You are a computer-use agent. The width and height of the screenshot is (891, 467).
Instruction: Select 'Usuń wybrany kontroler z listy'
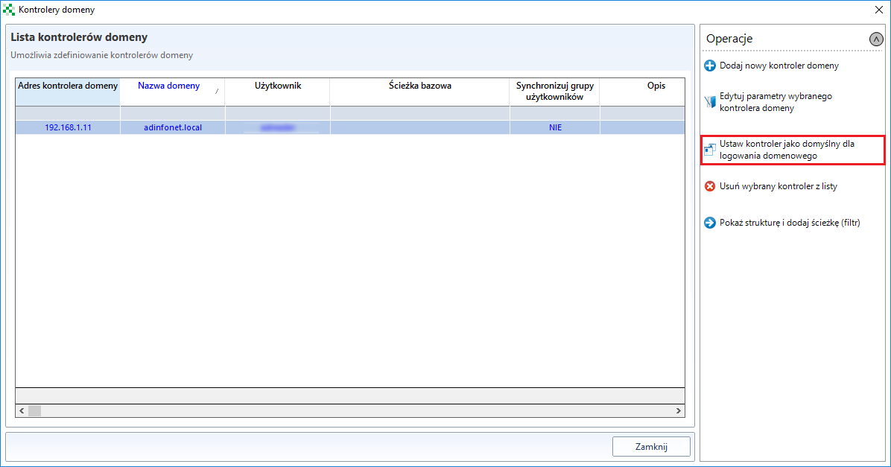(778, 186)
